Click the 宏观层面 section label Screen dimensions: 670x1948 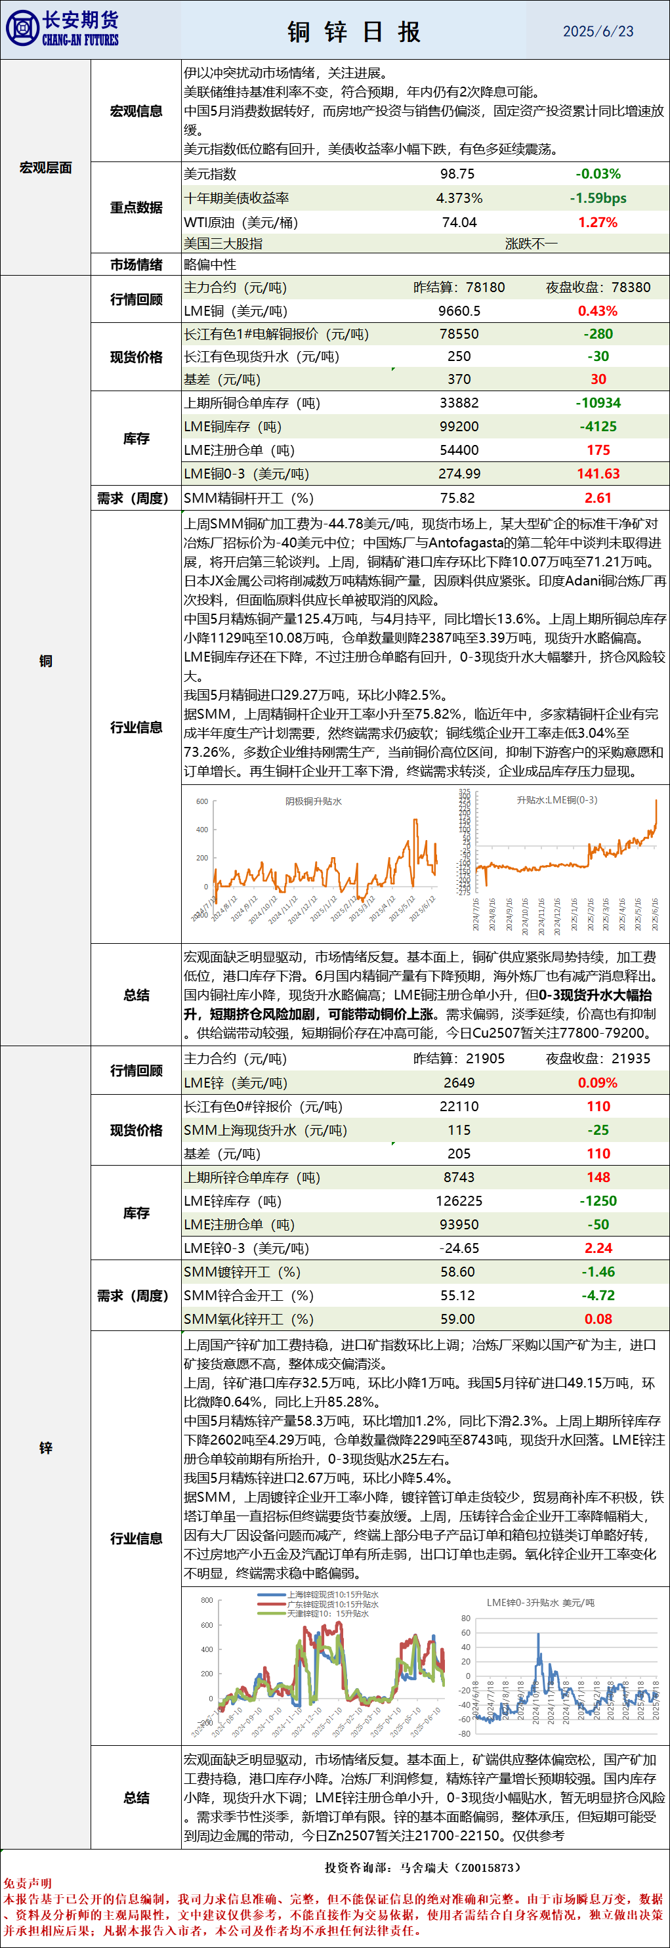[x=45, y=168]
